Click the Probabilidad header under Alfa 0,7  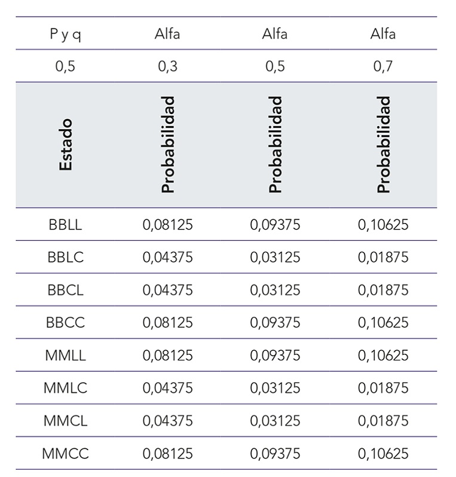click(383, 145)
